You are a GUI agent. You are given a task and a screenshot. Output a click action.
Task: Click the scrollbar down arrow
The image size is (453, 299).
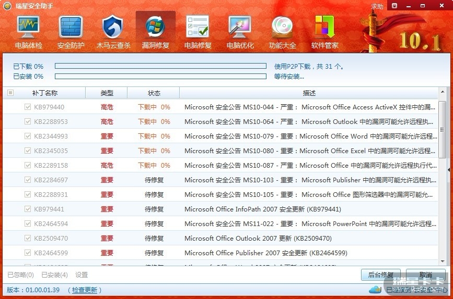pos(443,261)
